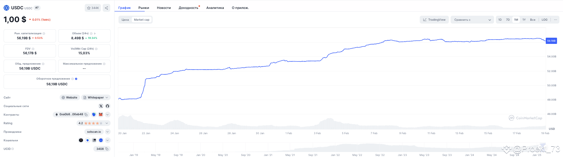Click the 8,49B $ volume value

[78, 38]
